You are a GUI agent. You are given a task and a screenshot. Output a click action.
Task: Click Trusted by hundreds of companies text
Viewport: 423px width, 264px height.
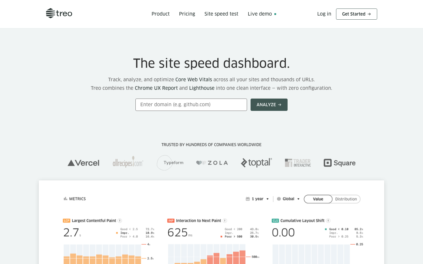211,145
